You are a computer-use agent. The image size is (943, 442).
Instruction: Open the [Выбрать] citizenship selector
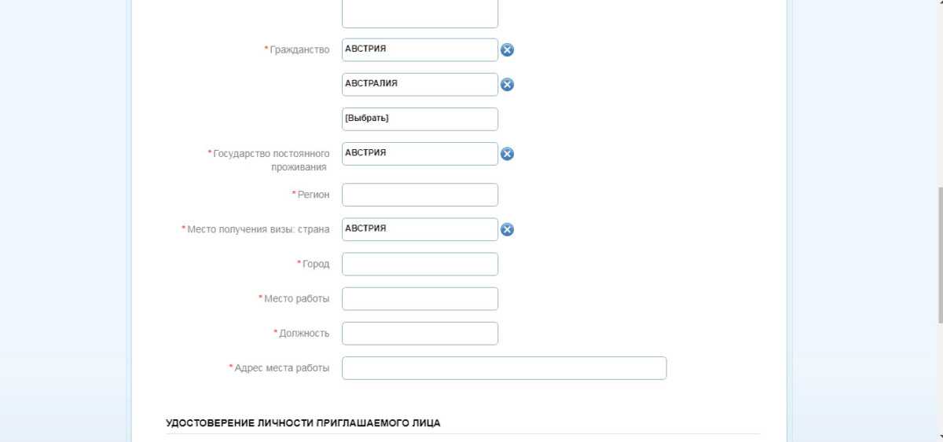[420, 119]
